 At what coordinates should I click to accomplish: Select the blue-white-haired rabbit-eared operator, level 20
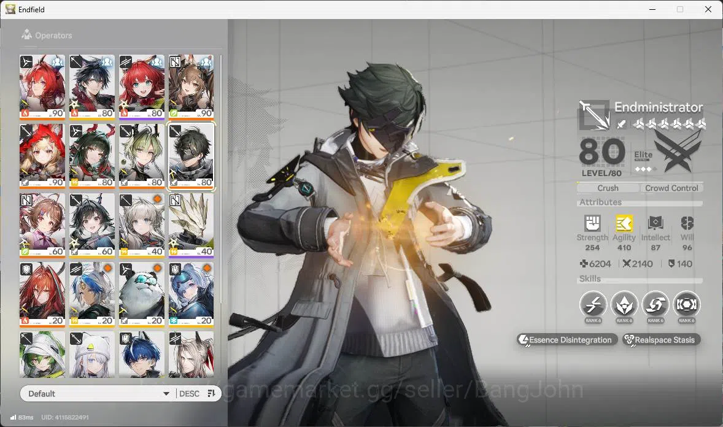point(92,294)
